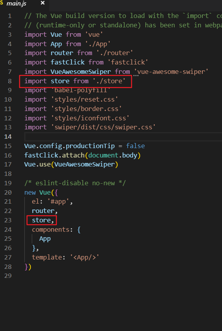
Task: Click the 'styles/reset.css' import string
Action: click(84, 99)
